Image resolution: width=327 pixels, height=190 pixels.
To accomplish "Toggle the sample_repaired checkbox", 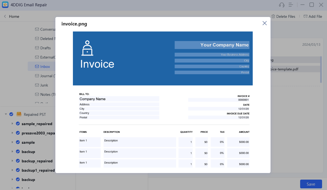I will coord(18,124).
